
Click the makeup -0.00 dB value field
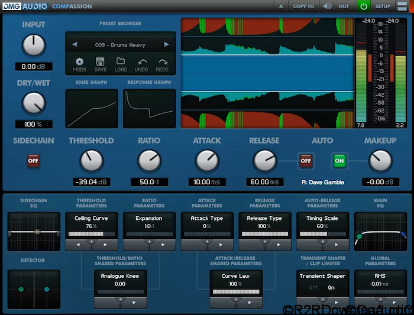pyautogui.click(x=380, y=182)
